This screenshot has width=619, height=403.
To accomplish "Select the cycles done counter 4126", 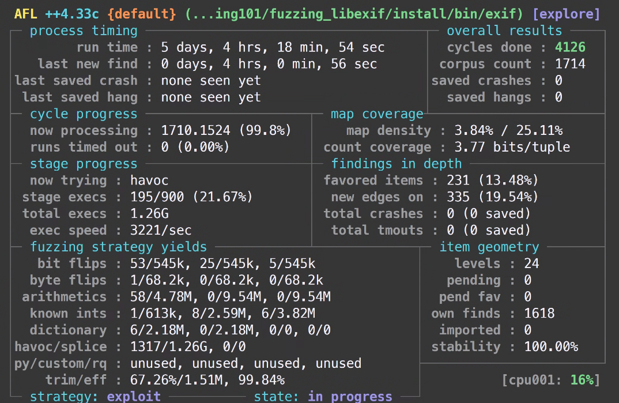I will [x=570, y=47].
